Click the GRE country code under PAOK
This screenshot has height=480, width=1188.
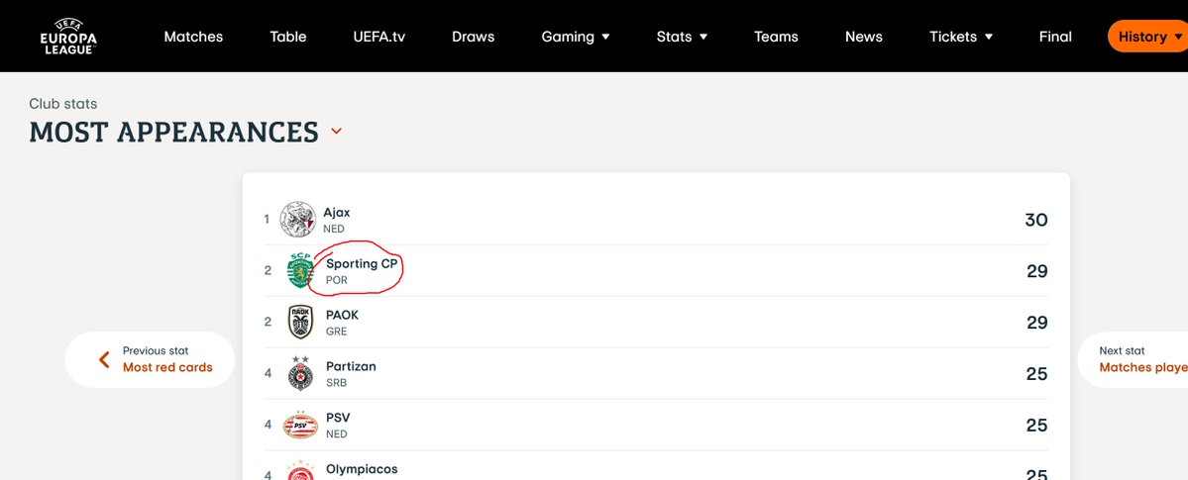pyautogui.click(x=337, y=332)
